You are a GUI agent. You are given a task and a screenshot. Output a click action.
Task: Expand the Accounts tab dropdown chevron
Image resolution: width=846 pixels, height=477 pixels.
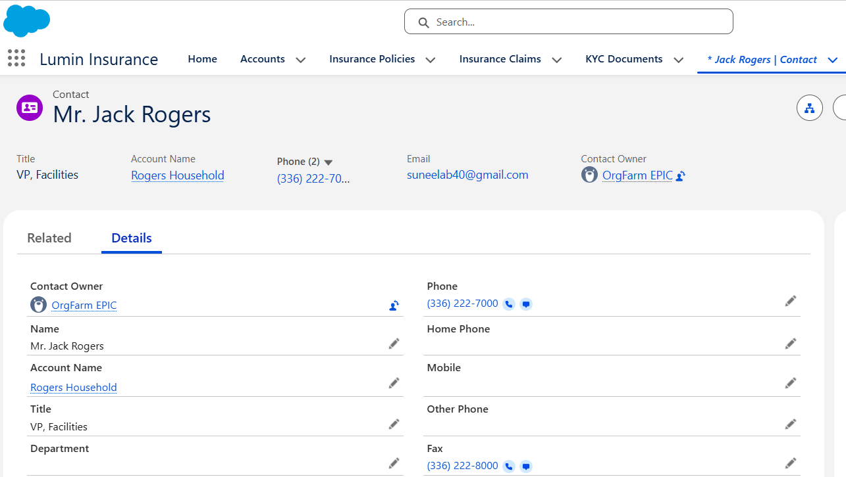coord(301,60)
